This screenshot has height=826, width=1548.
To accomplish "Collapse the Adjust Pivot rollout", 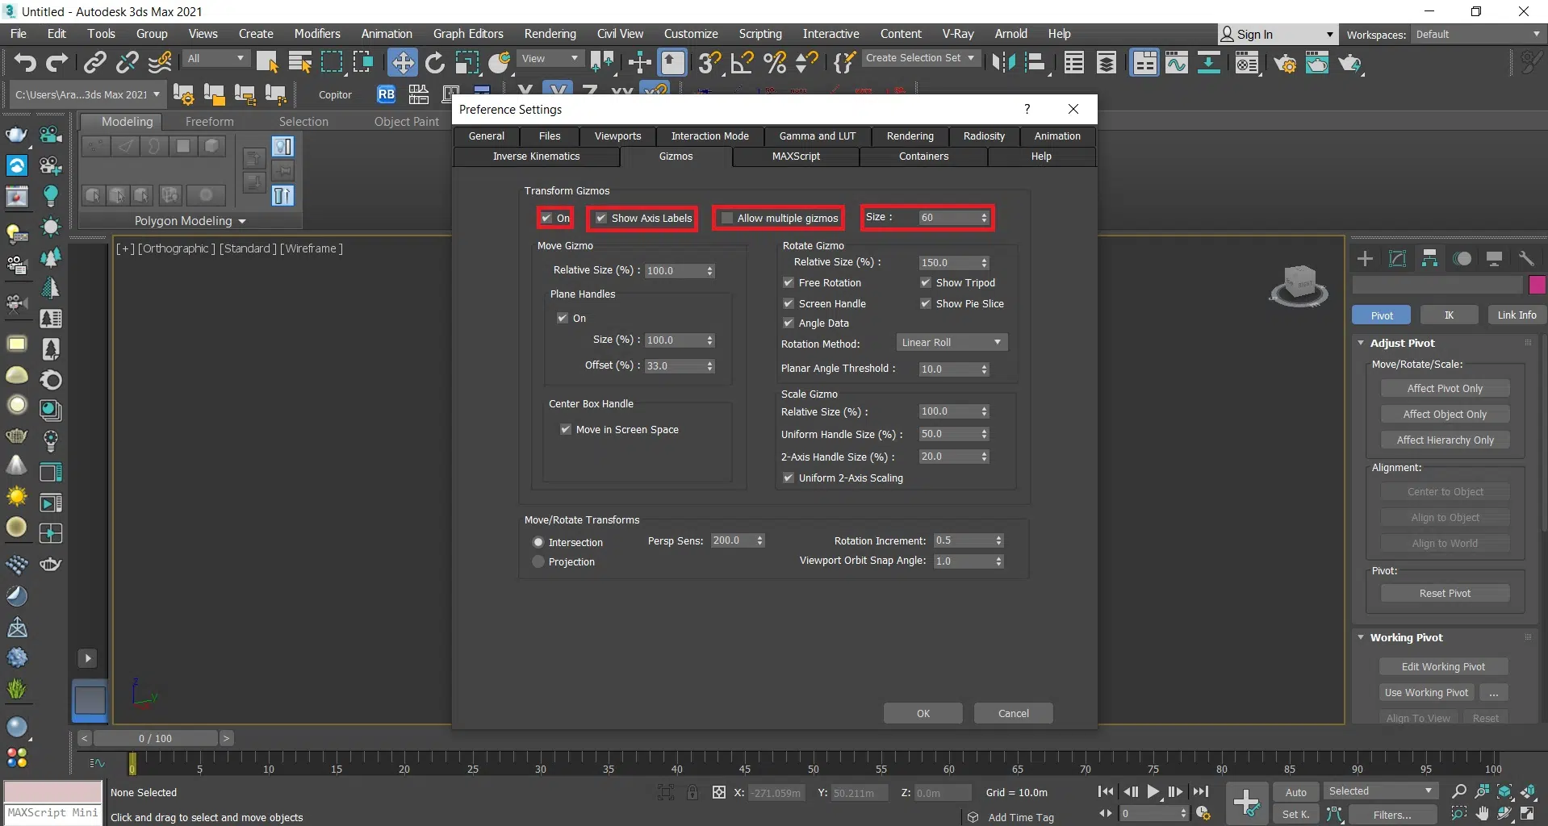I will (x=1402, y=343).
